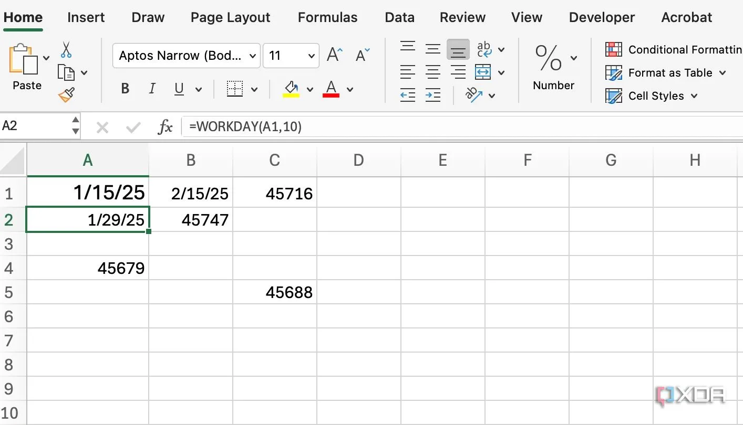This screenshot has width=743, height=425.
Task: Toggle Underline formatting
Action: pyautogui.click(x=179, y=89)
